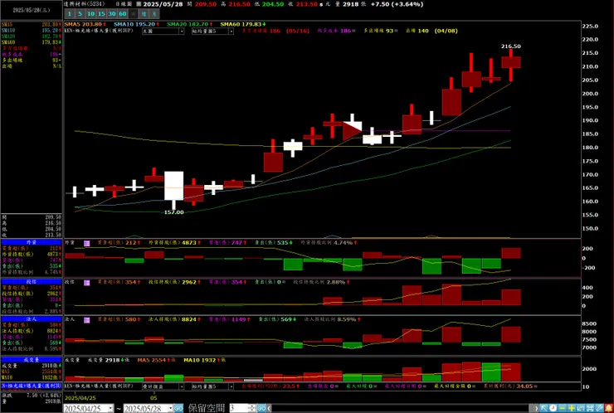The width and height of the screenshot is (614, 413).
Task: Click SMA5 203.80 legend above chart
Action: coord(85,24)
